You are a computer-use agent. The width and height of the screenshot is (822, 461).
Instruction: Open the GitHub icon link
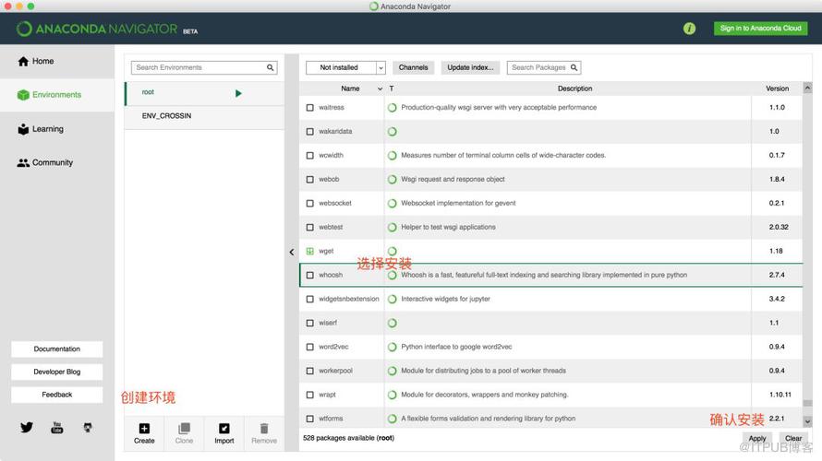point(88,428)
